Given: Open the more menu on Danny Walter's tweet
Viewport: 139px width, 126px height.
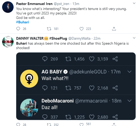Looking at the screenshot, I should coord(134,38).
